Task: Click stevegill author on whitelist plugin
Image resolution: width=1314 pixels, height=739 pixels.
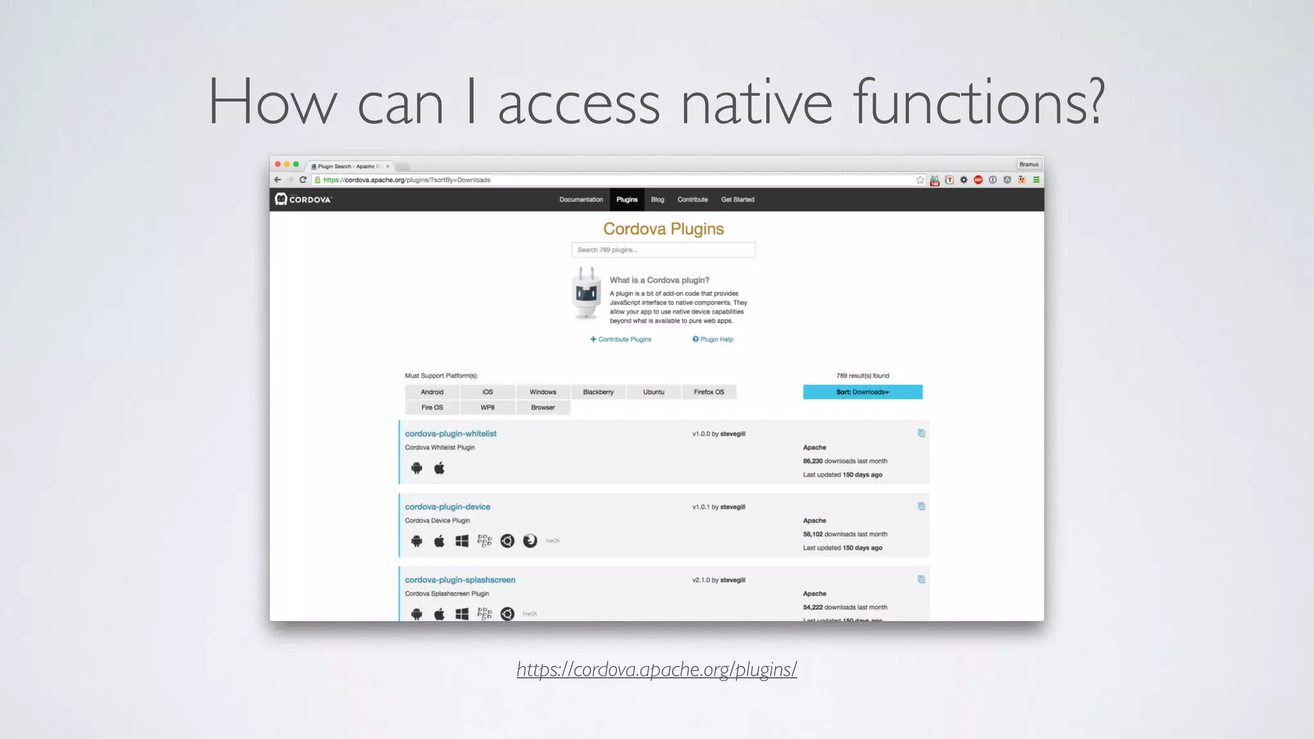Action: pos(733,434)
